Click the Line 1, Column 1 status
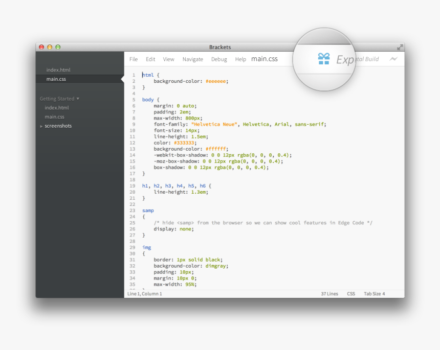Viewport: 440px width, 350px height. (144, 294)
